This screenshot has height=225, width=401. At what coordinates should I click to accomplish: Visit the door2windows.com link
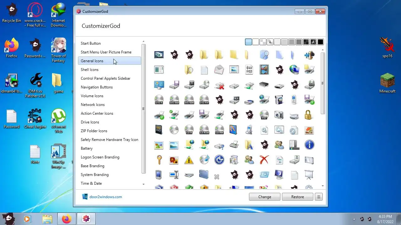coord(106,197)
